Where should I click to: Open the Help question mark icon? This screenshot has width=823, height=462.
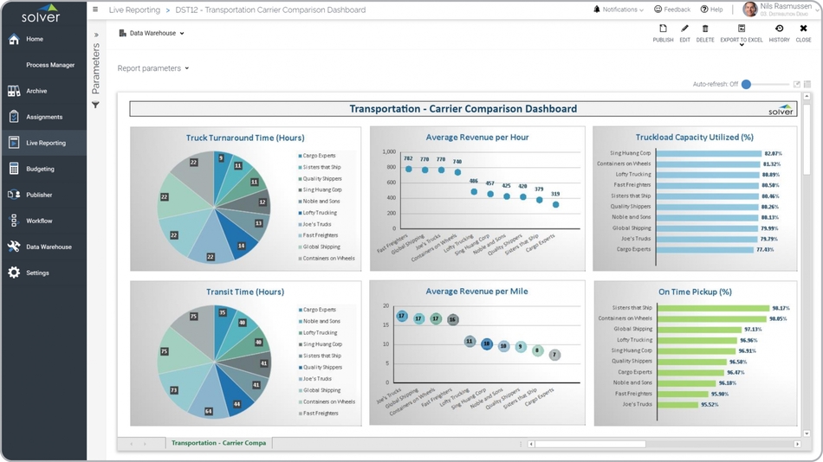[x=711, y=10]
